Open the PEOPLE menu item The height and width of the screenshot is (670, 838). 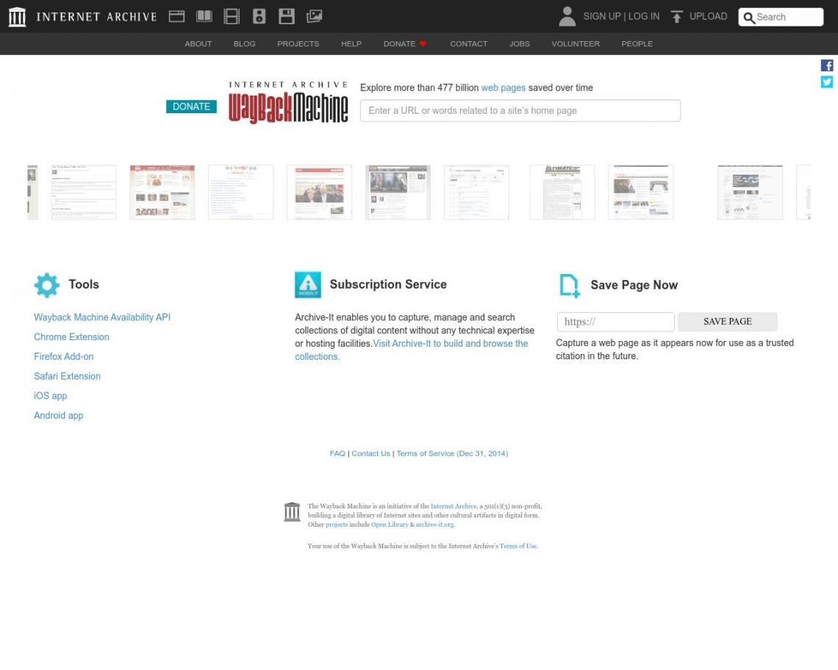[637, 44]
